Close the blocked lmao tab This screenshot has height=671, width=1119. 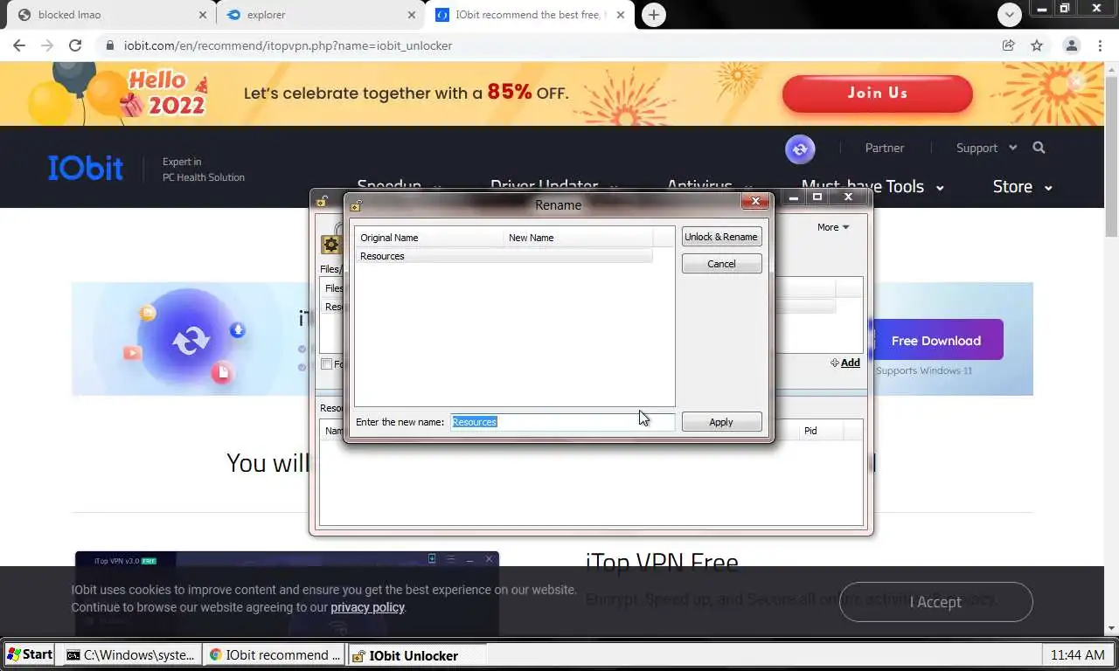[x=203, y=15]
